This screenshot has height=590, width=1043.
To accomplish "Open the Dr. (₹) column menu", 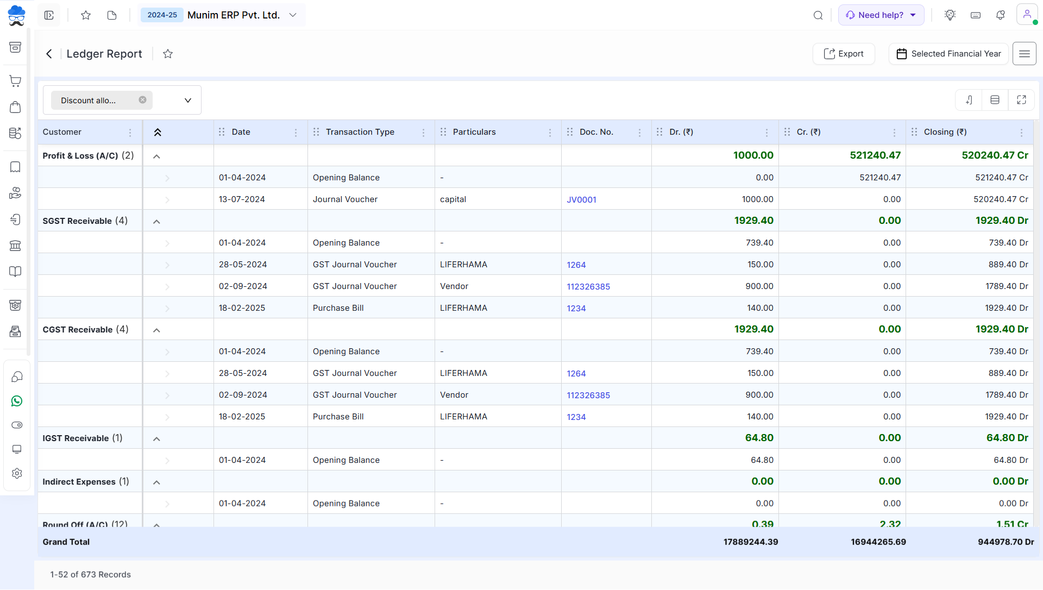I will coord(766,133).
